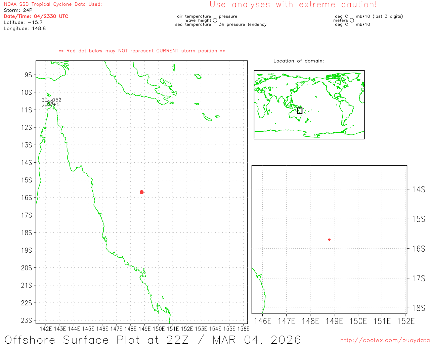430x344 pixels.
Task: Click the 'Use analyses with extreme caution' warning
Action: [x=293, y=5]
